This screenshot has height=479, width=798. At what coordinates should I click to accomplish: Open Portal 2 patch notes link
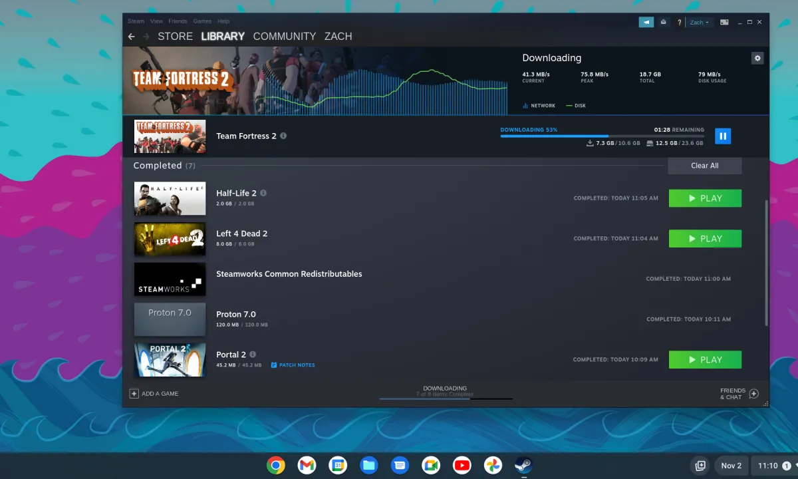pyautogui.click(x=293, y=365)
